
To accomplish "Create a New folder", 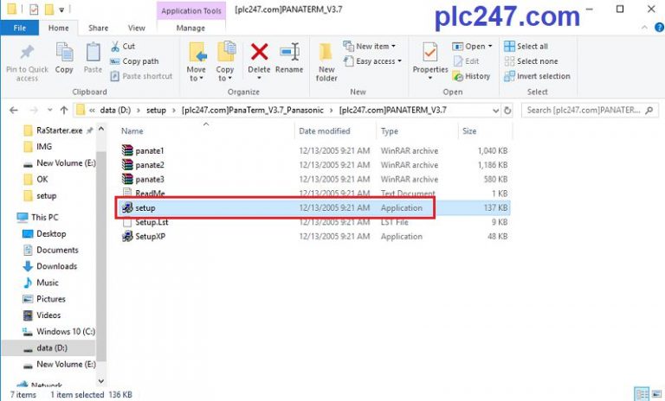I will 326,62.
